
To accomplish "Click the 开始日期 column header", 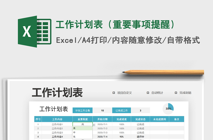I will 102,119.
